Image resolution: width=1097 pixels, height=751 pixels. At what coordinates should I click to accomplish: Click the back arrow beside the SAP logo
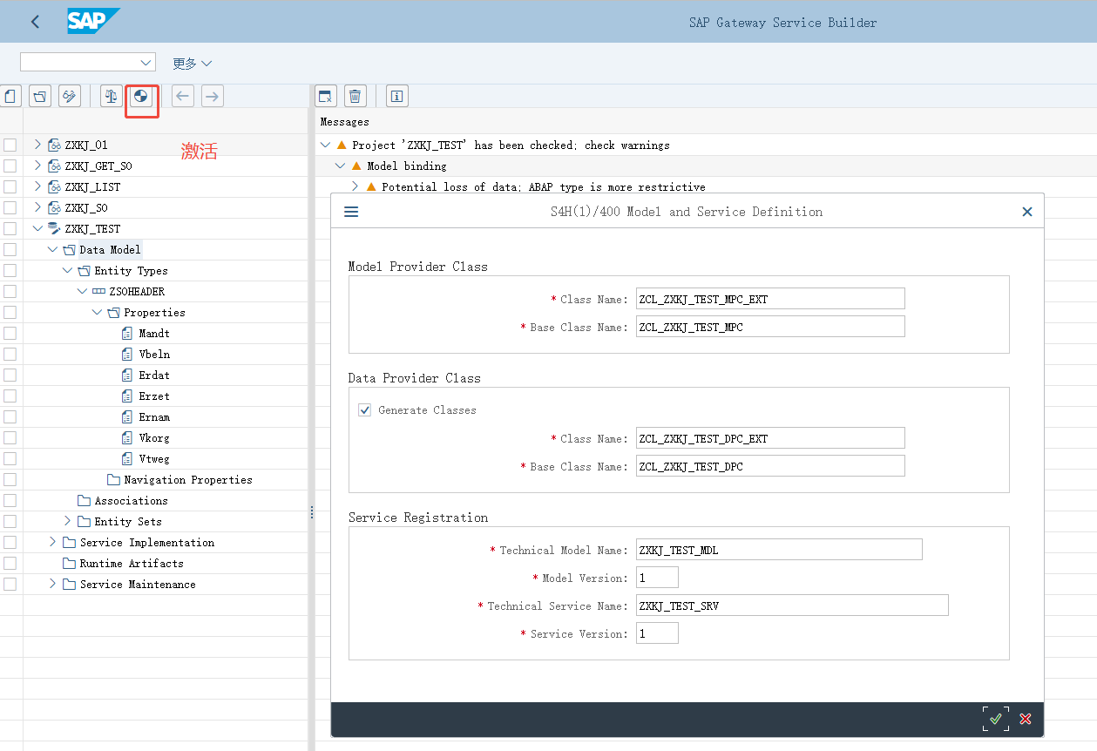pos(35,22)
